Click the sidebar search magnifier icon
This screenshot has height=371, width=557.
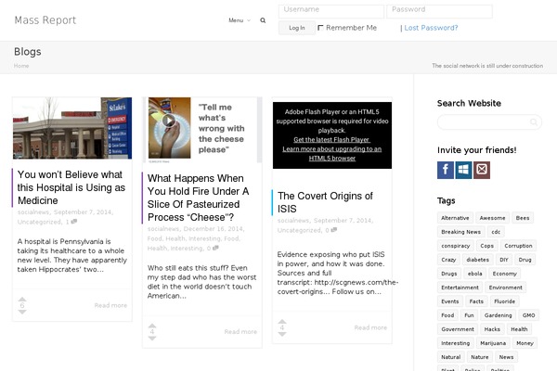click(535, 122)
